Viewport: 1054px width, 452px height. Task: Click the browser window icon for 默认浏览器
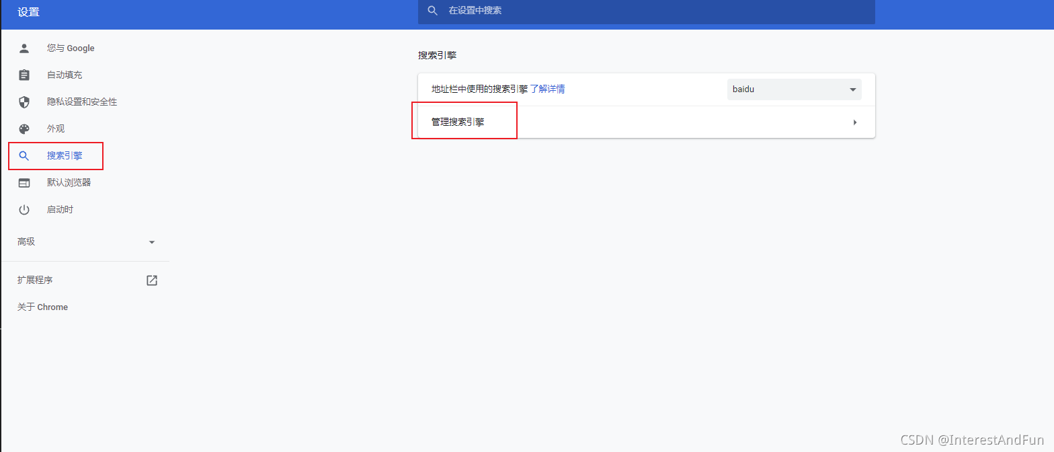pos(24,183)
